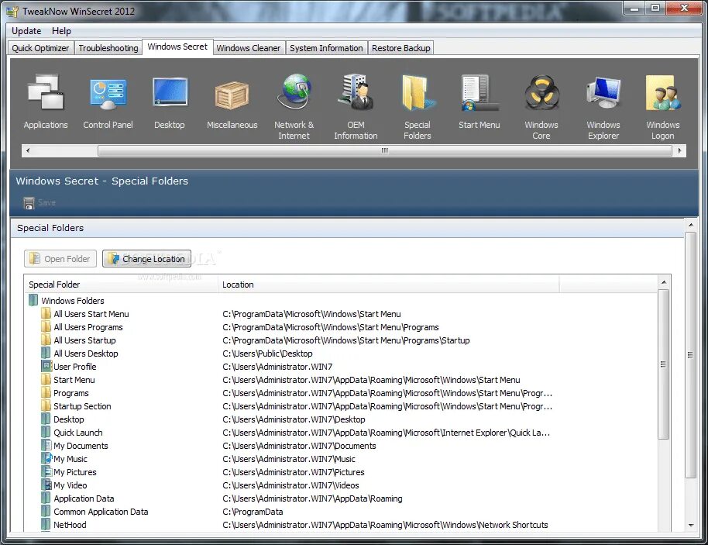The image size is (708, 545).
Task: Open the OEM Information icon
Action: [356, 91]
